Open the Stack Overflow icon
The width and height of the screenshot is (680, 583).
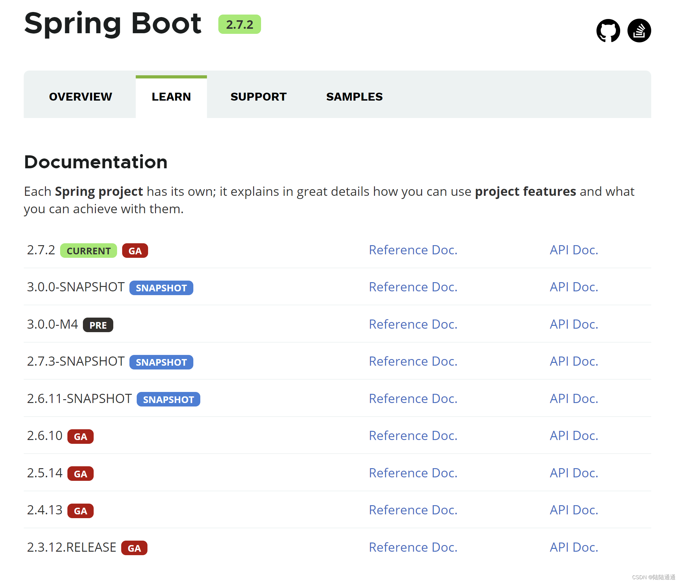(639, 30)
